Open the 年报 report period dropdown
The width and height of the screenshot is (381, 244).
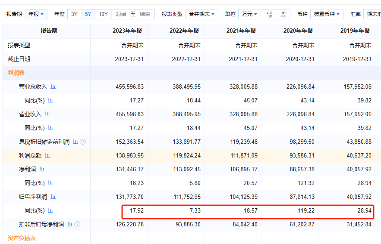coord(36,14)
